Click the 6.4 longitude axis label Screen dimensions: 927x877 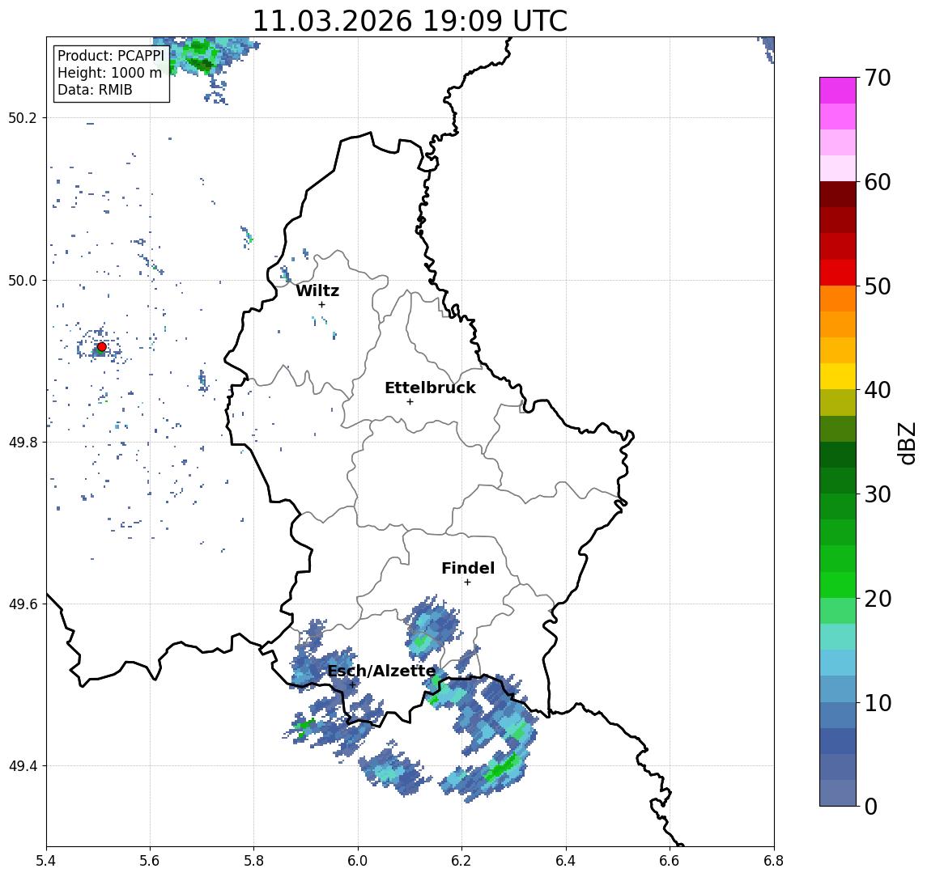tap(566, 861)
